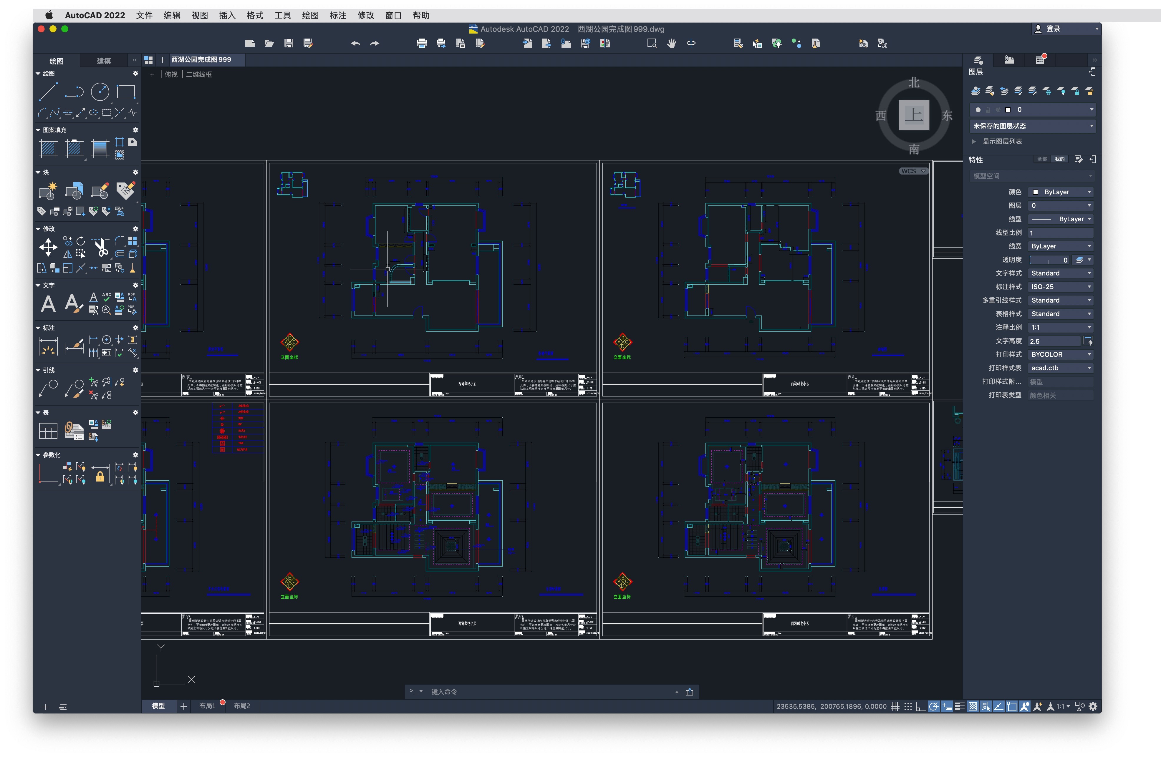This screenshot has width=1161, height=757.
Task: Click the Hatch pattern fill icon
Action: pos(48,148)
